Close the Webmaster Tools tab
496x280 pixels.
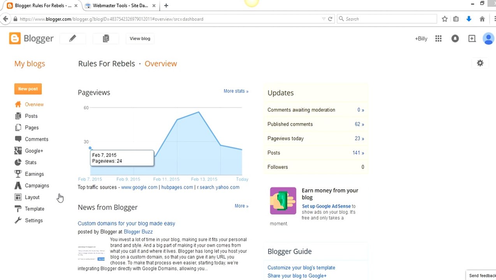point(154,6)
